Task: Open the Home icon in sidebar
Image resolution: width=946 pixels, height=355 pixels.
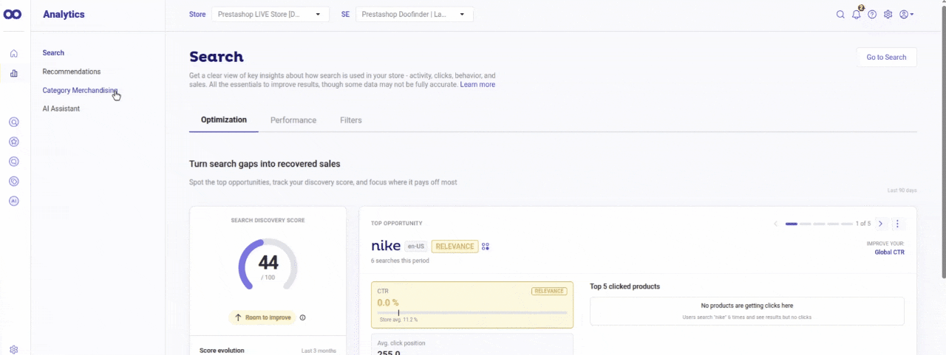Action: pos(13,53)
